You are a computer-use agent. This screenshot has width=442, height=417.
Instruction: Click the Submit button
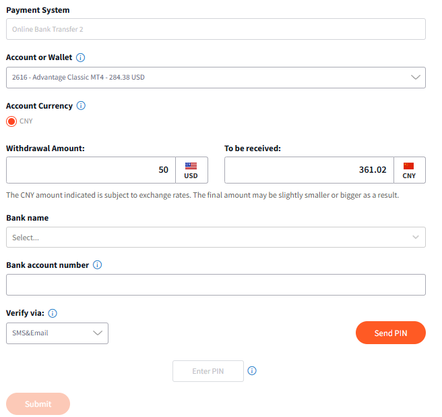point(38,404)
